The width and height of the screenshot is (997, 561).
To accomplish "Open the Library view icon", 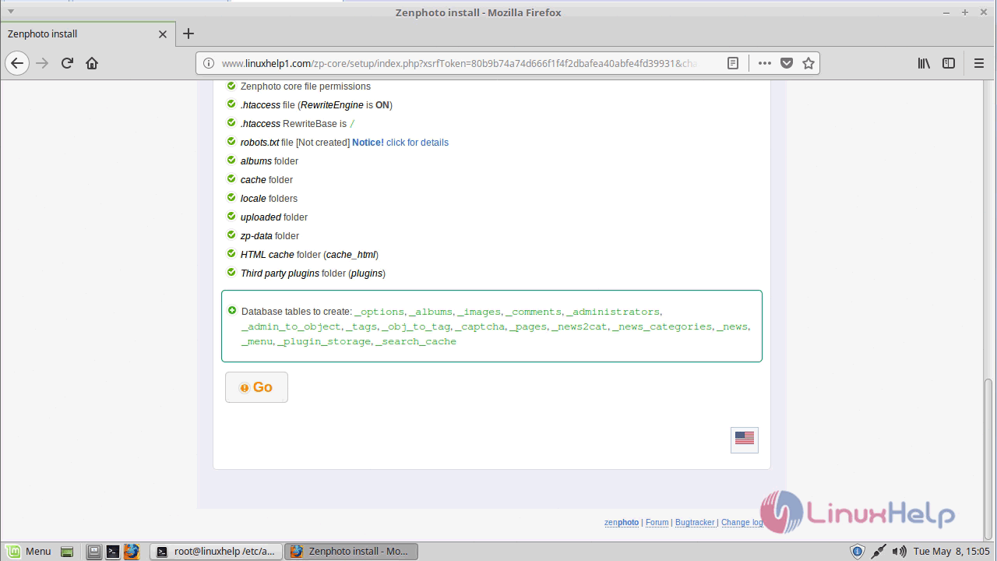I will 924,63.
